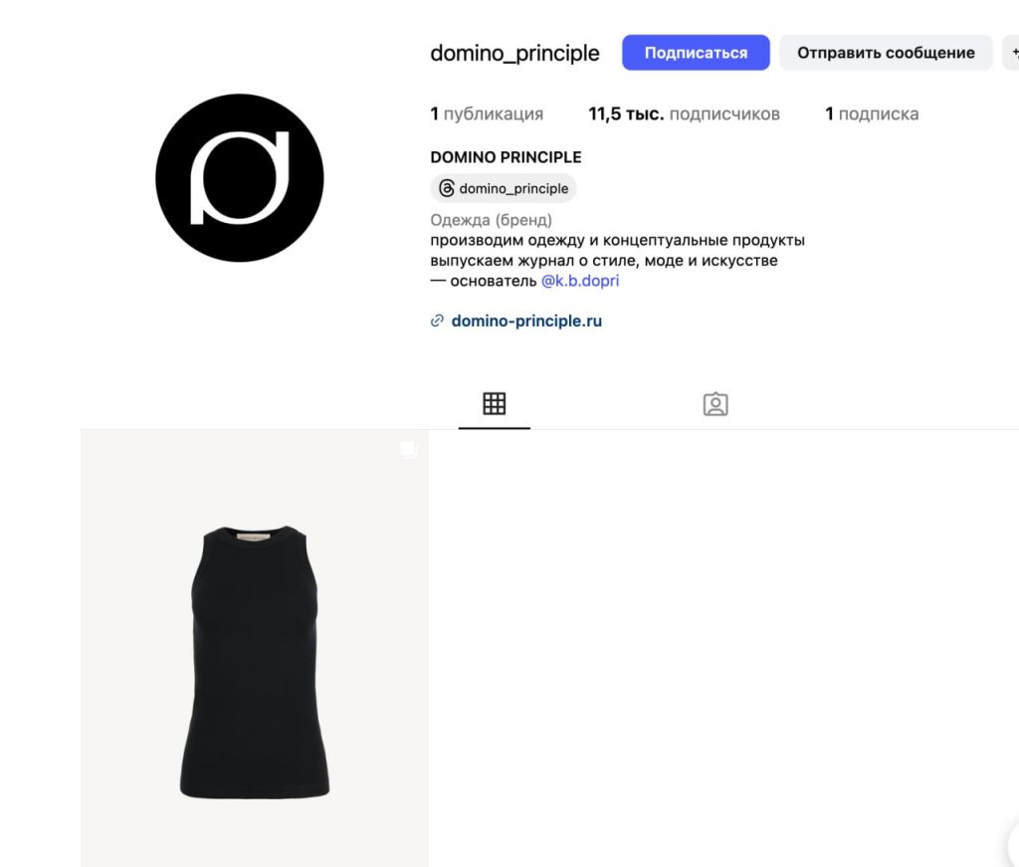Click the carousel multi-photo icon on post
The width and height of the screenshot is (1019, 867).
[x=409, y=450]
